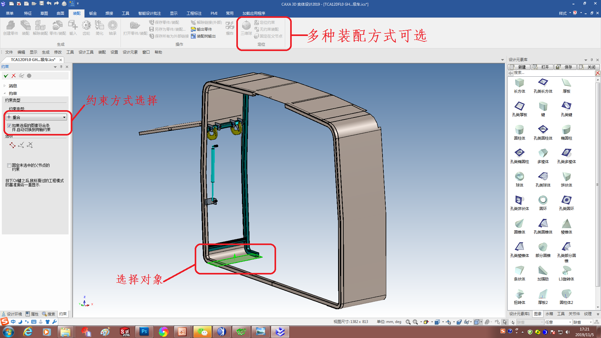Cancel the constraint with the red X

pos(13,76)
